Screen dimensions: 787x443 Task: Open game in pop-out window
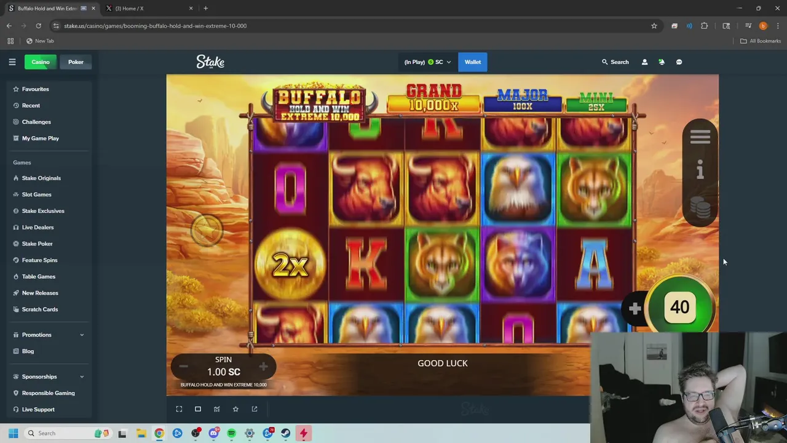pyautogui.click(x=255, y=409)
